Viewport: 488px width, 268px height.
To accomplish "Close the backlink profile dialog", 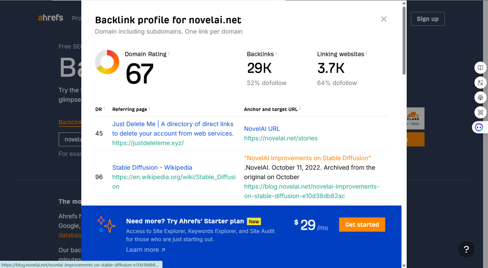I will pyautogui.click(x=384, y=19).
